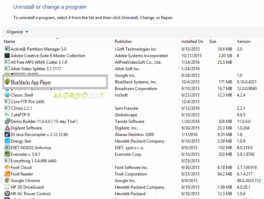Click the 2.85 GB size cell
This screenshot has height=199, width=264.
tap(225, 56)
